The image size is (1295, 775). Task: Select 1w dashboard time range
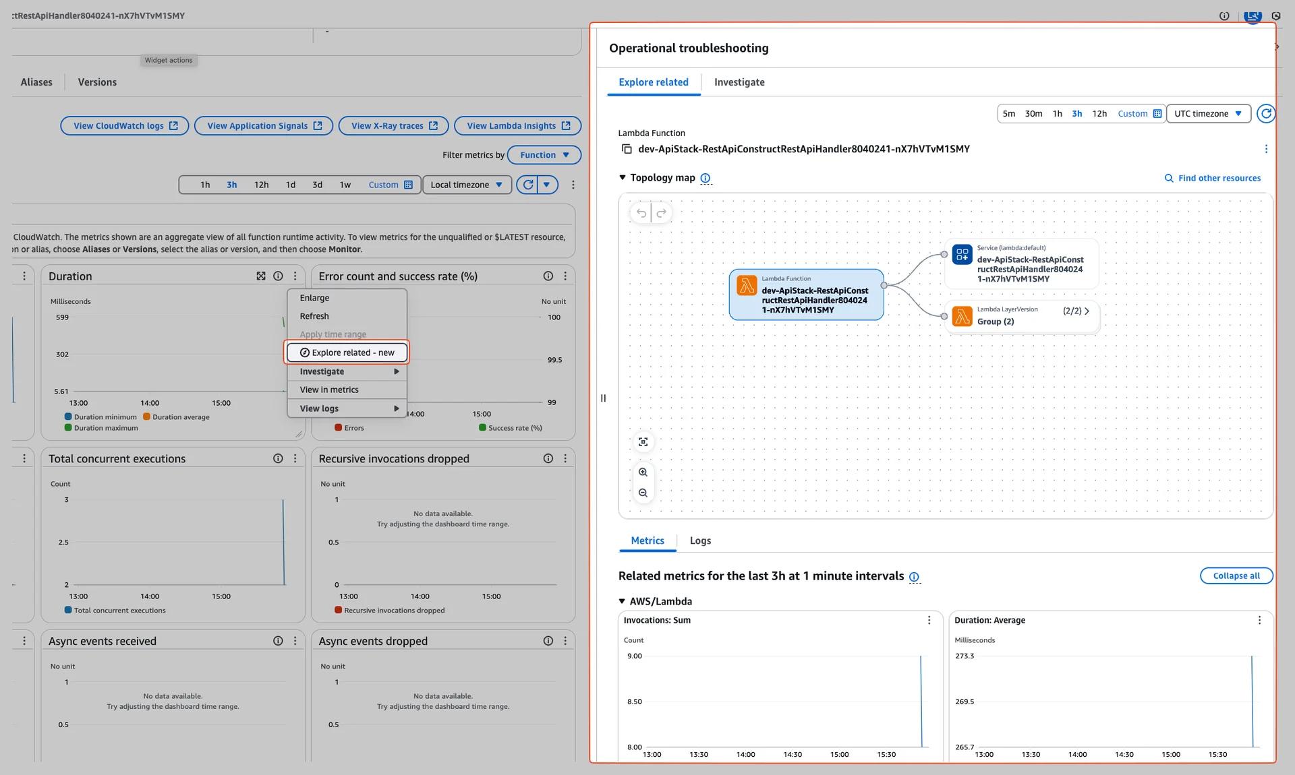coord(345,185)
